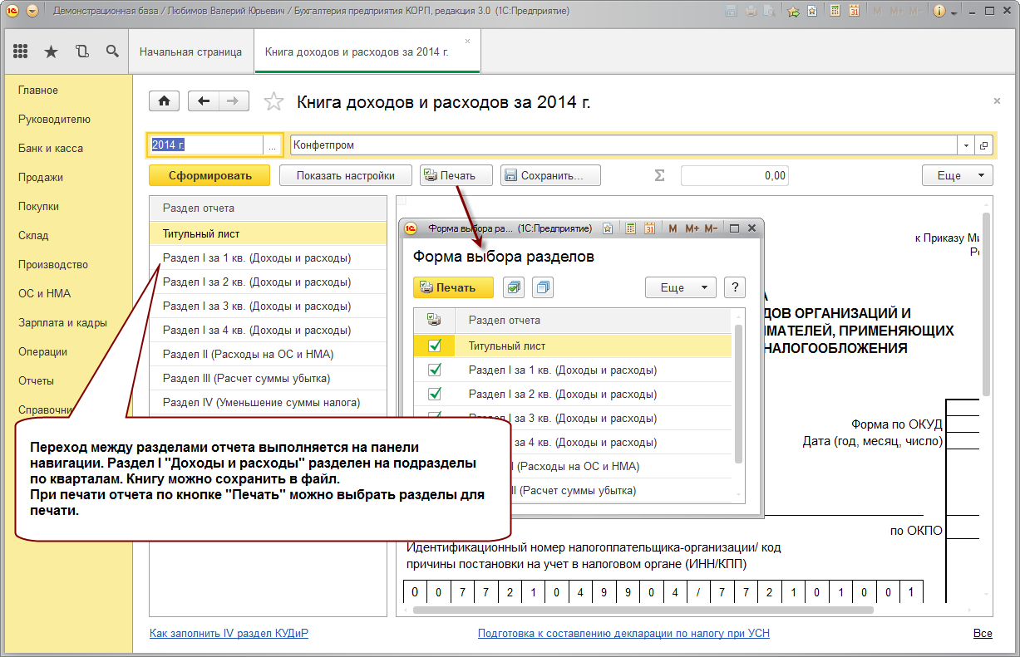Click the Сформировать button
Screen dimensions: 1020x657
click(210, 175)
